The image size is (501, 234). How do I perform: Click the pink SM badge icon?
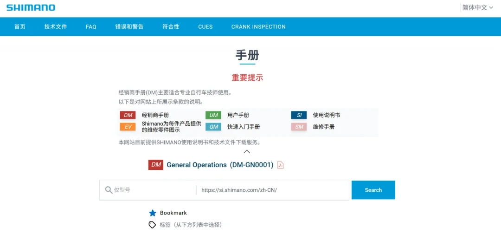coord(299,127)
